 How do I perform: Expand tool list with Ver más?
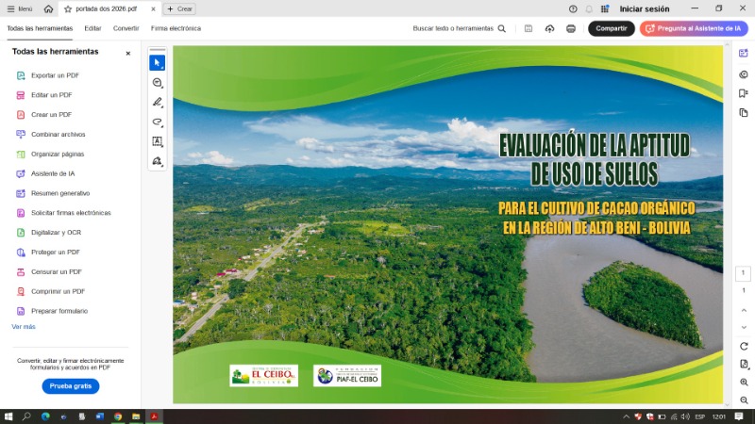(24, 326)
